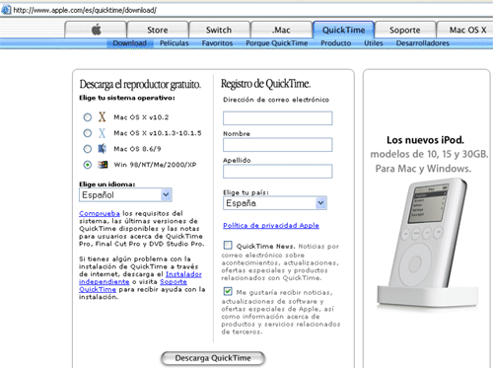The image size is (493, 368).
Task: Click the Nombre input field
Action: point(278,145)
